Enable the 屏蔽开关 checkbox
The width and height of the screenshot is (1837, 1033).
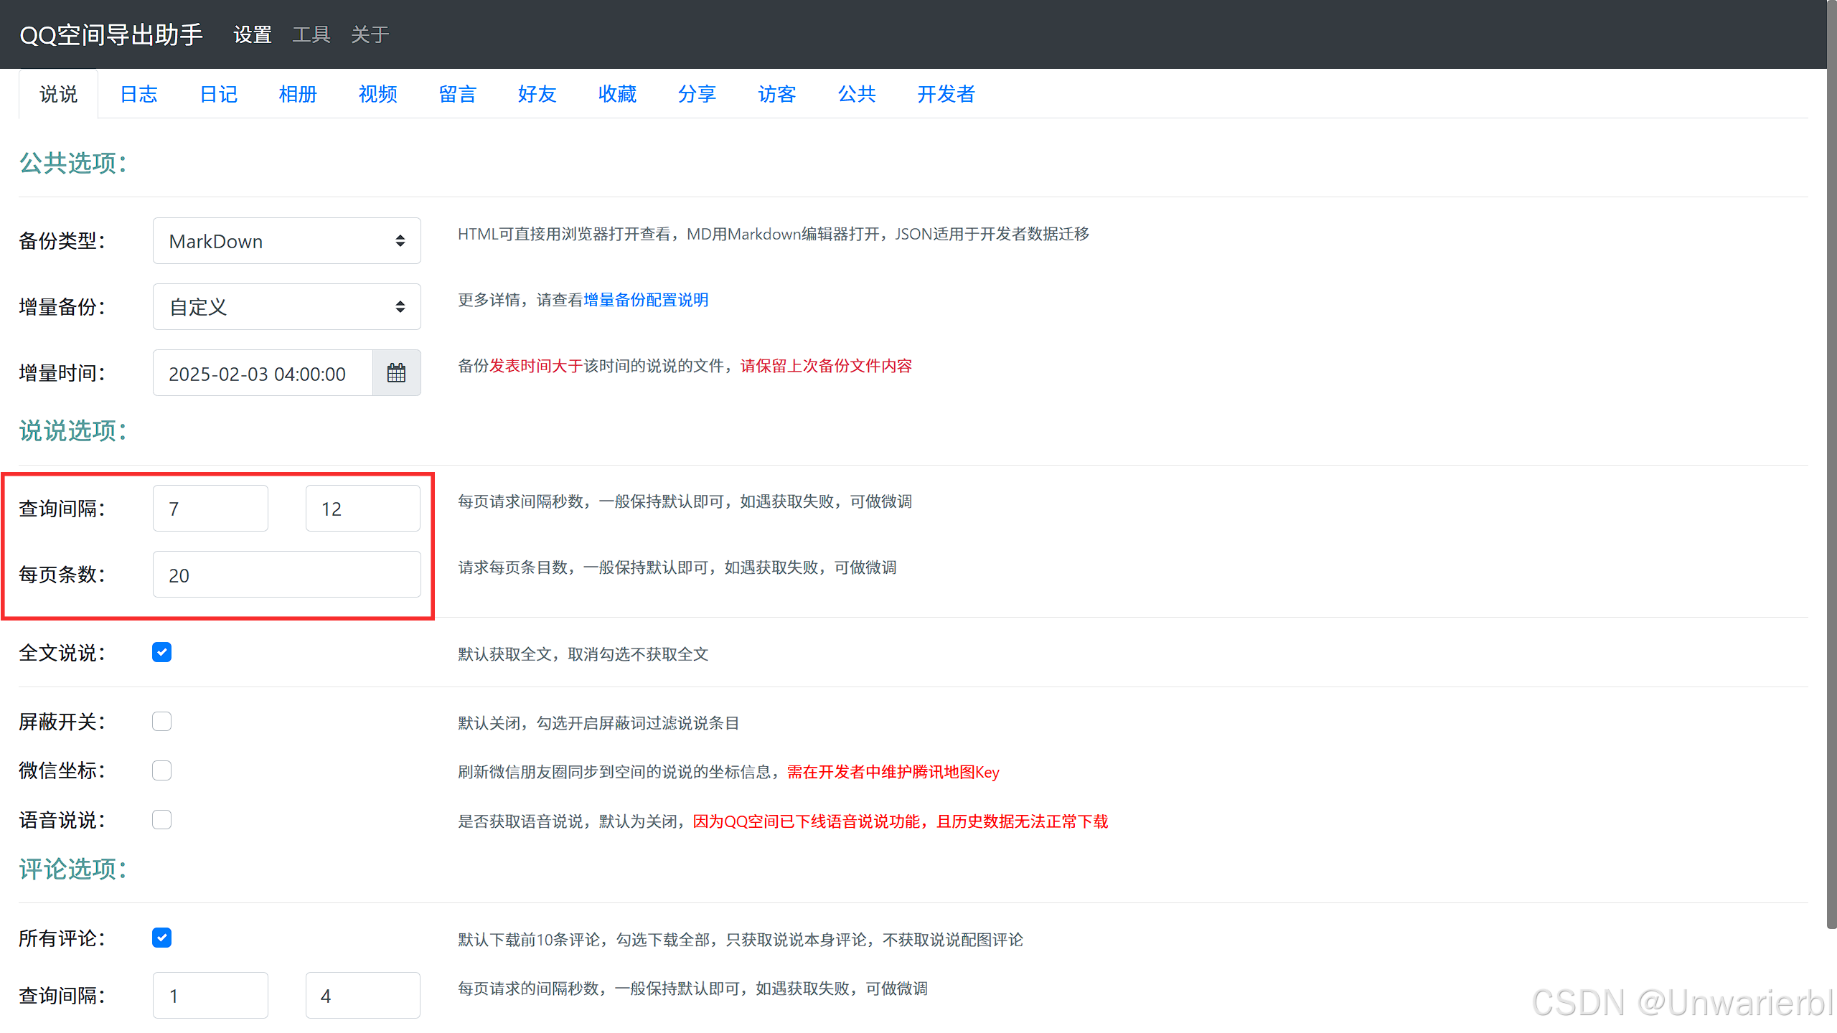161,721
